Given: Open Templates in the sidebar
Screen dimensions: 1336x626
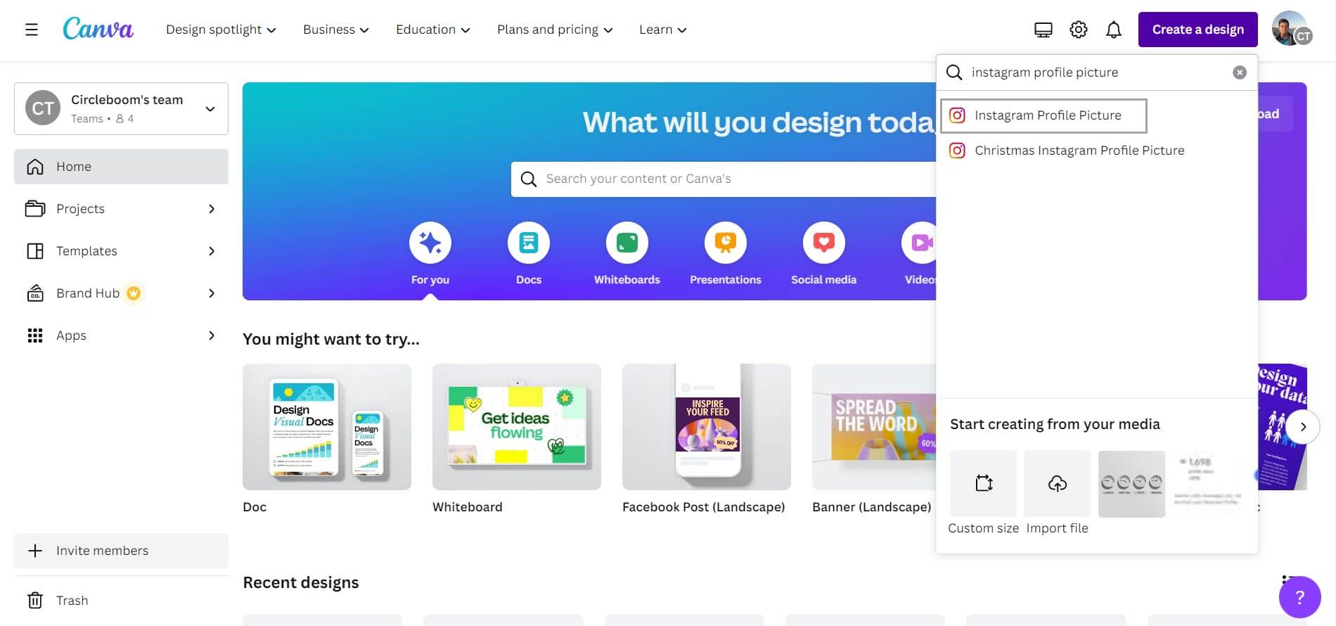Looking at the screenshot, I should 121,251.
